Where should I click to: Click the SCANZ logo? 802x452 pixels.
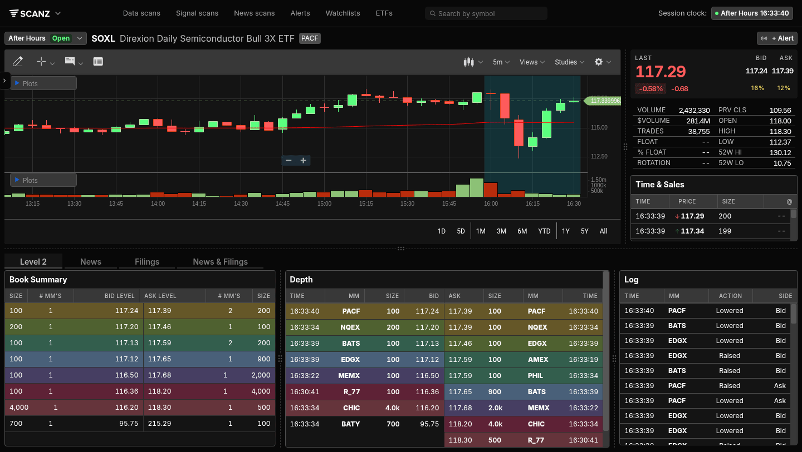click(x=31, y=13)
